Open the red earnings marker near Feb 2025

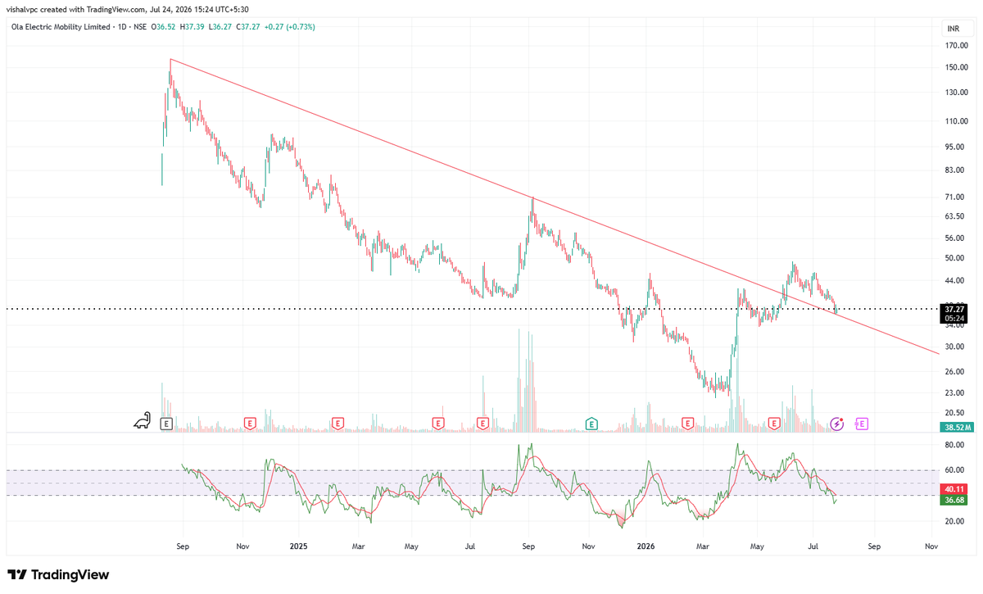pyautogui.click(x=337, y=424)
